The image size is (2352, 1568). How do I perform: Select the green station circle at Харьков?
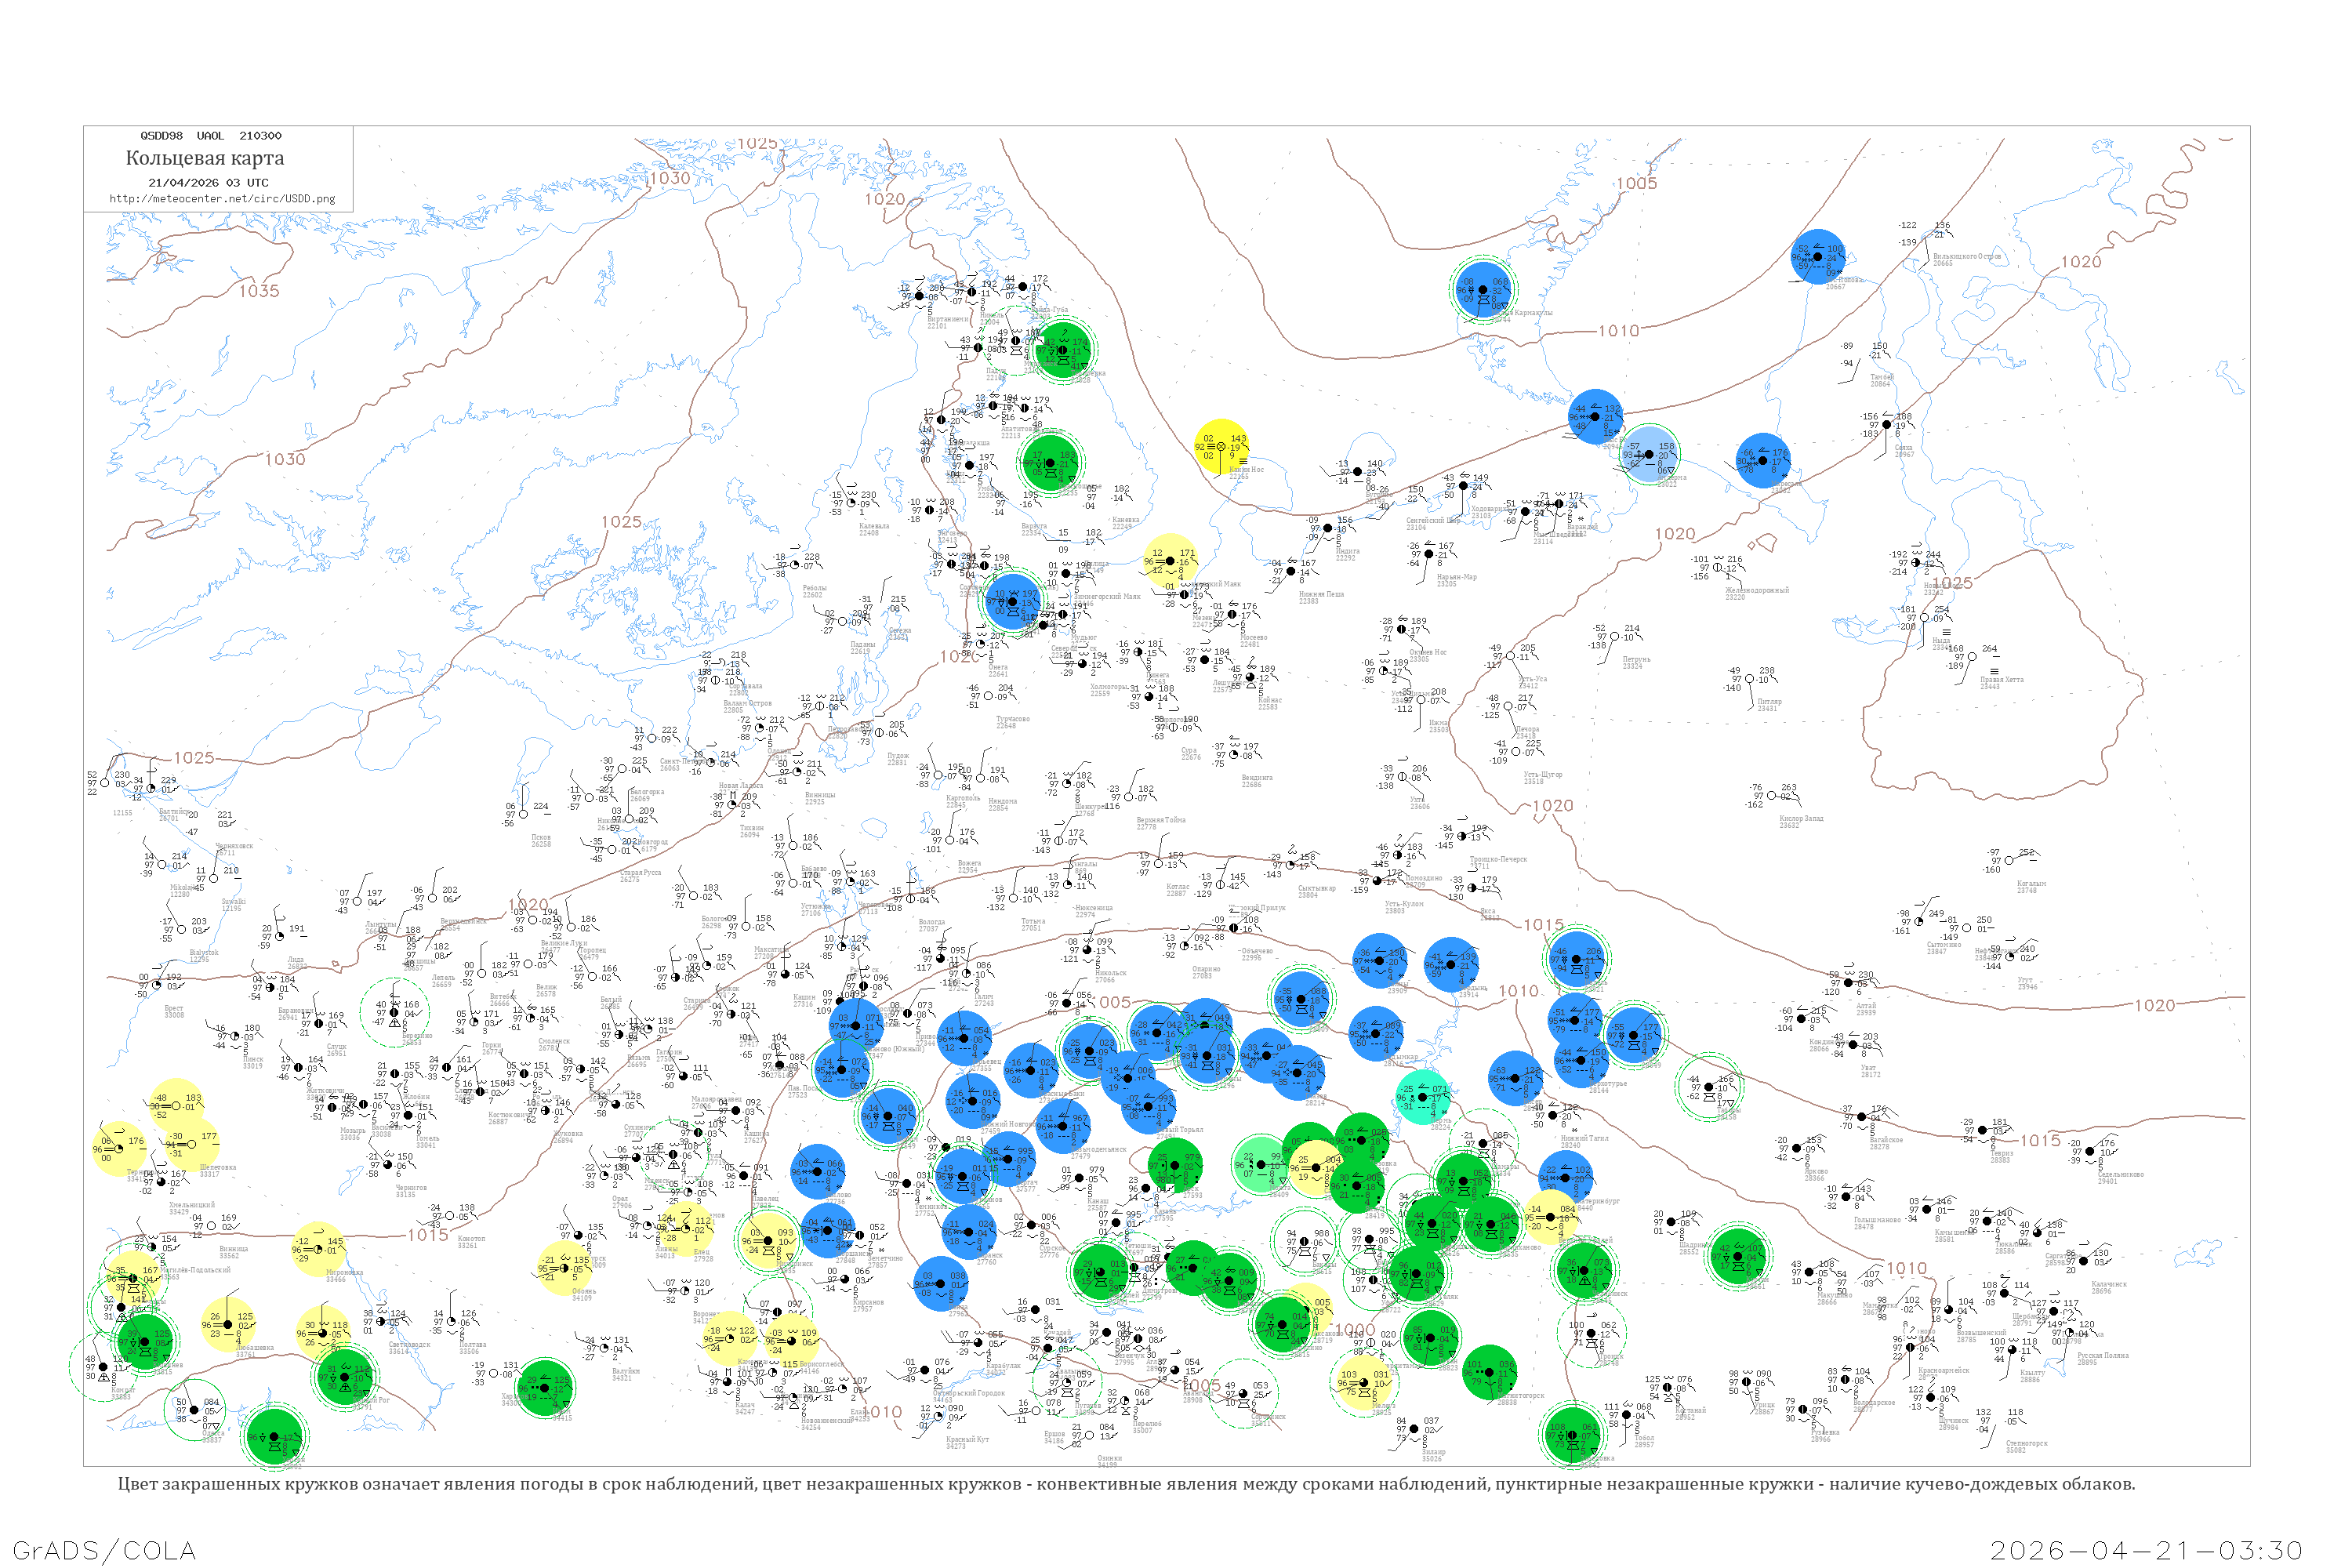[544, 1388]
